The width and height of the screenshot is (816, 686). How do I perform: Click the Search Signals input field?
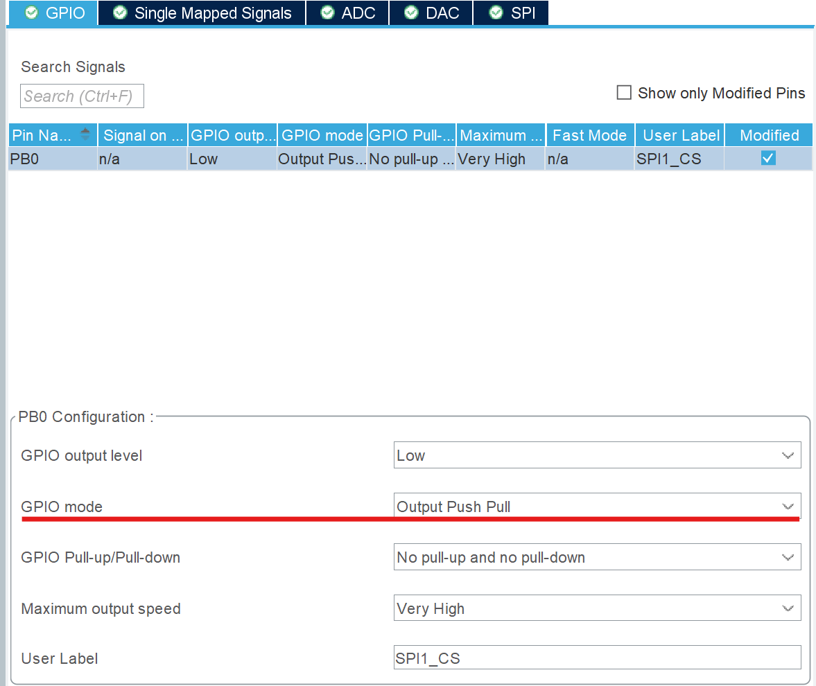tap(82, 96)
